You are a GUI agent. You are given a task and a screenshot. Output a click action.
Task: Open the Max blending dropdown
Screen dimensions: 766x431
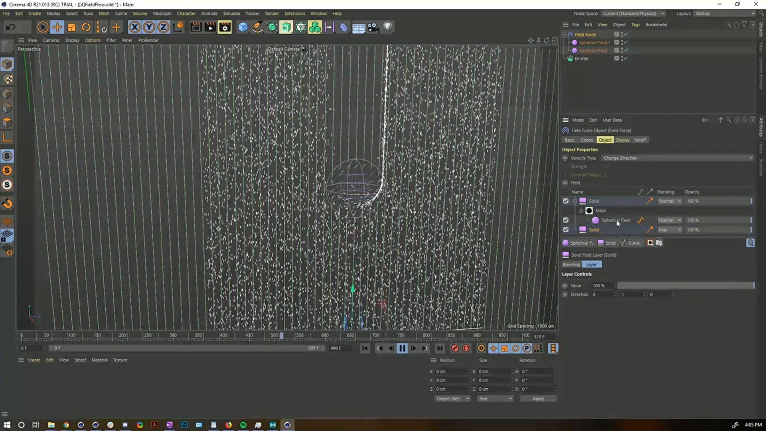coord(669,230)
